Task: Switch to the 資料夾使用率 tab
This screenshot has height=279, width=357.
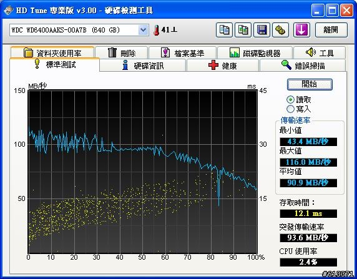Action: pos(52,53)
